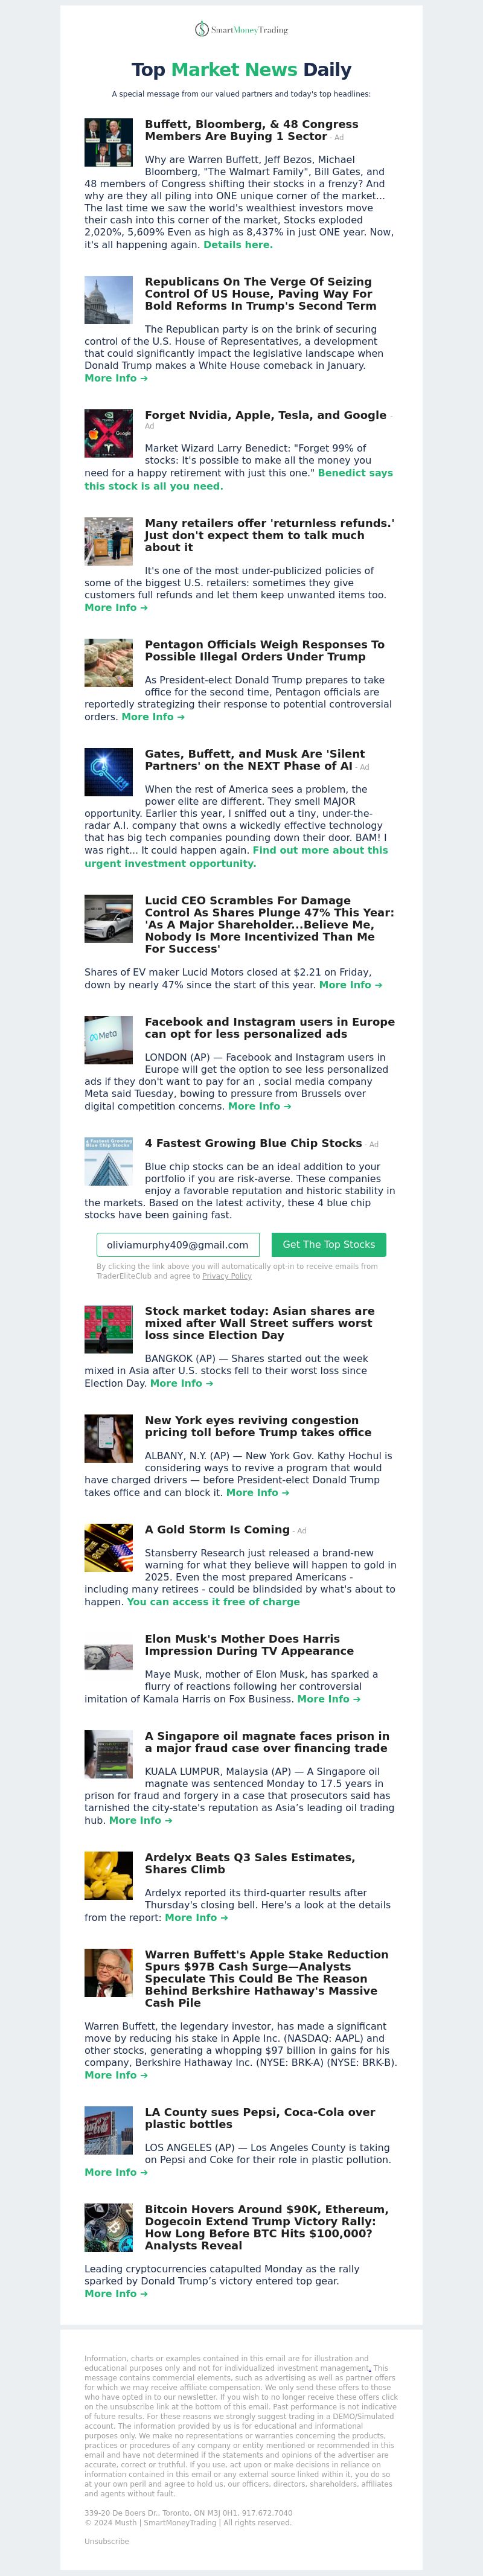Click the email address input field
This screenshot has width=483, height=2576.
178,1245
